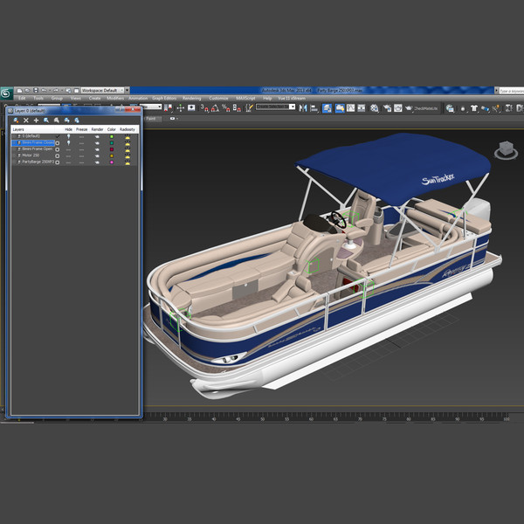Toggle Freeze for layer 0 (default)
The width and height of the screenshot is (524, 524).
pos(81,136)
